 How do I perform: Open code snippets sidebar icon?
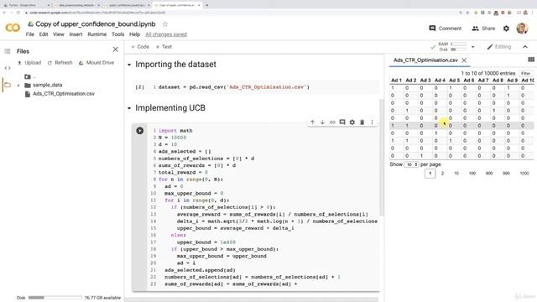[8, 68]
